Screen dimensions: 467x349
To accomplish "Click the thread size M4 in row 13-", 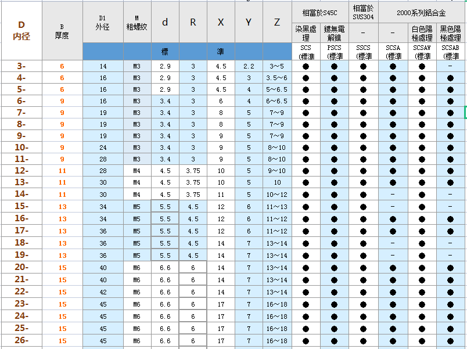I will pos(137,182).
